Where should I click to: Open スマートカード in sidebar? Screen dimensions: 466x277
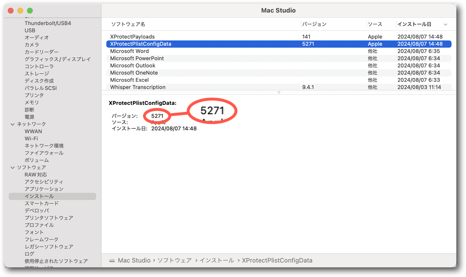[42, 203]
